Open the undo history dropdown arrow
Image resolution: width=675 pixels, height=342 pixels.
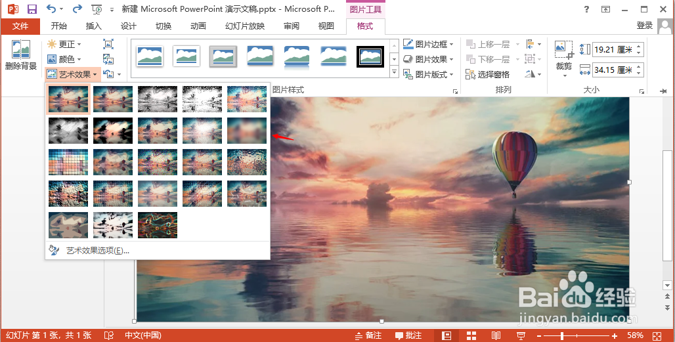click(62, 9)
